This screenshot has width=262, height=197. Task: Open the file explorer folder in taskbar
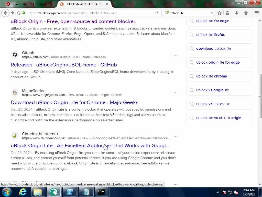pyautogui.click(x=38, y=192)
